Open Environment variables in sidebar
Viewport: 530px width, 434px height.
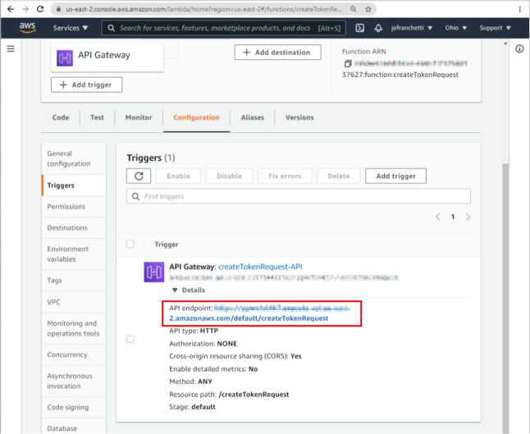click(x=74, y=254)
